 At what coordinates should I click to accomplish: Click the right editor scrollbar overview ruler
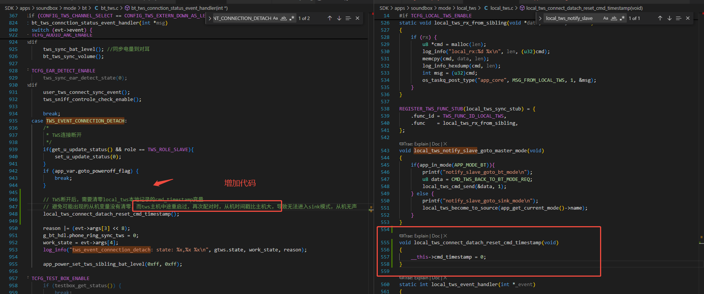[701, 151]
